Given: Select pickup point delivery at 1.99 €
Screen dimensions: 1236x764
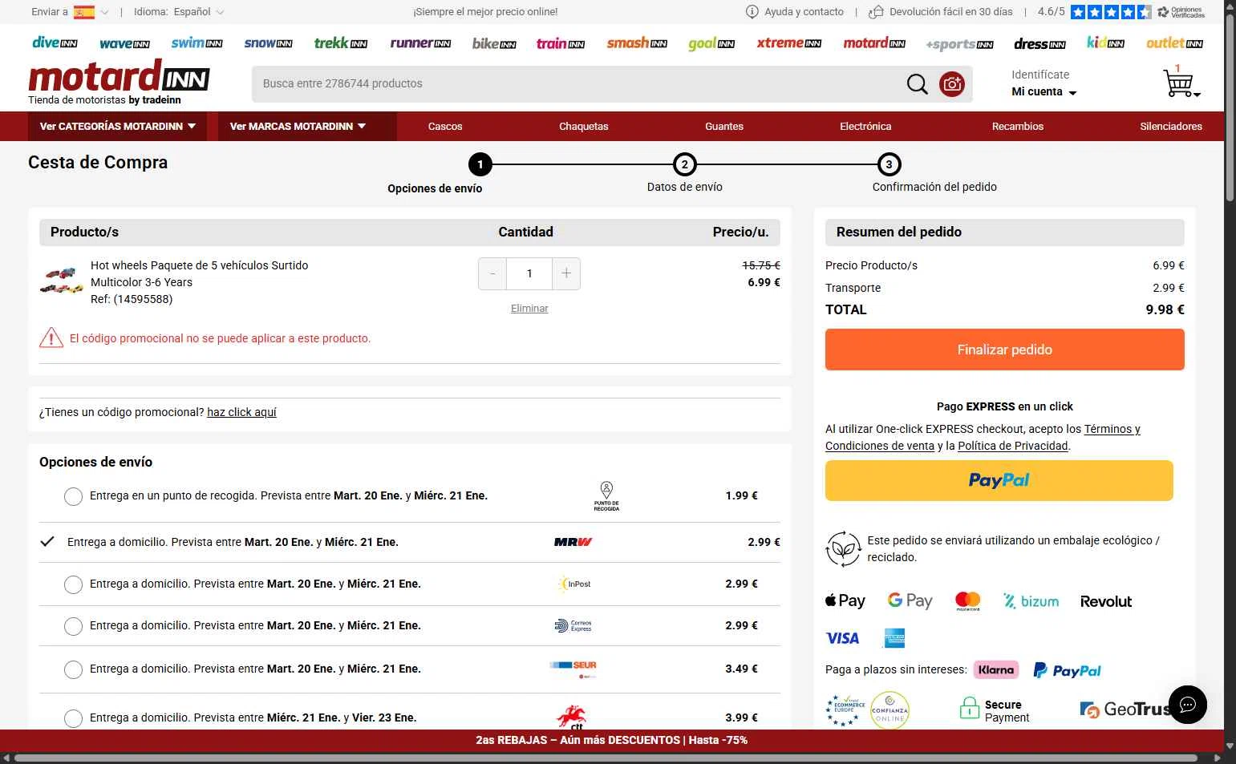Looking at the screenshot, I should [73, 496].
